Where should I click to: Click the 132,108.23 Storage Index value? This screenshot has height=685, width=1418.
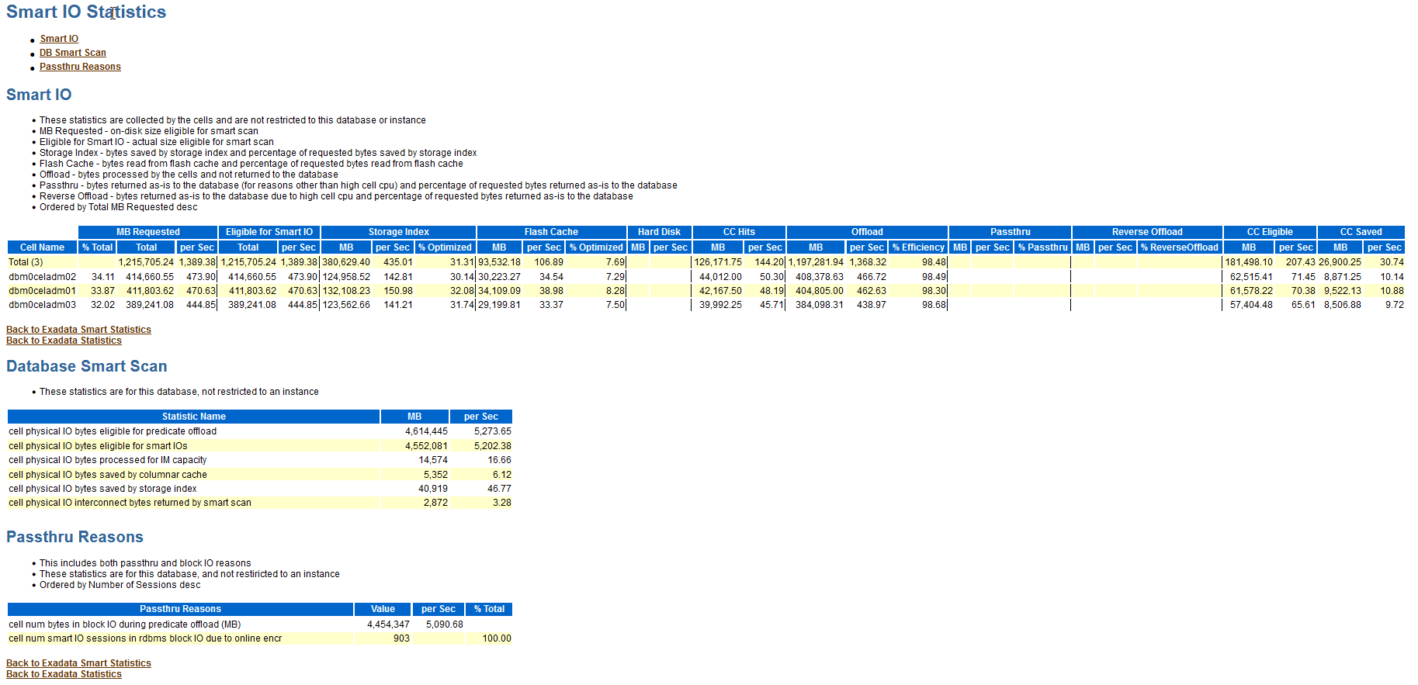tap(346, 291)
